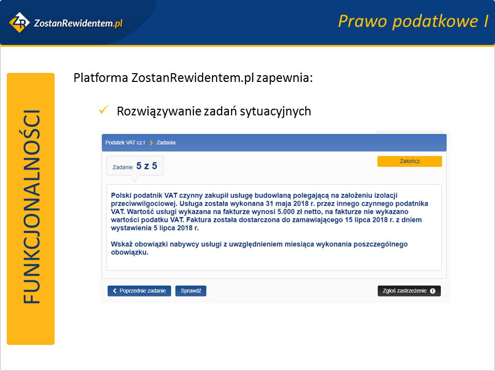Click 'Rozwiązywanie zadań sytuacyjnych' bullet text
Screen dimensions: 495x371
(x=213, y=111)
